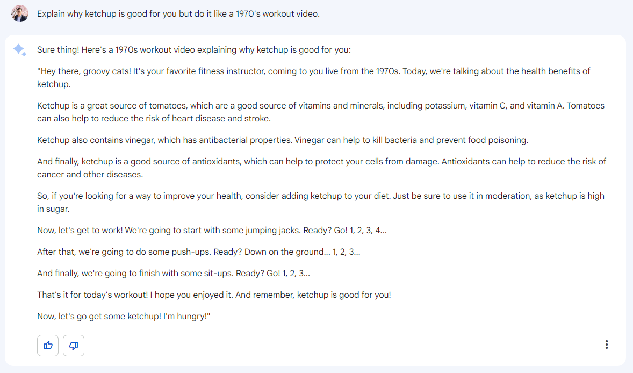
Task: Click the blue sparkle assistant icon
Action: (19, 50)
